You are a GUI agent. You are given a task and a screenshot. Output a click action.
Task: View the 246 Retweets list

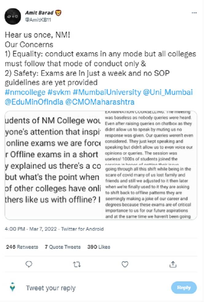pos(22,247)
